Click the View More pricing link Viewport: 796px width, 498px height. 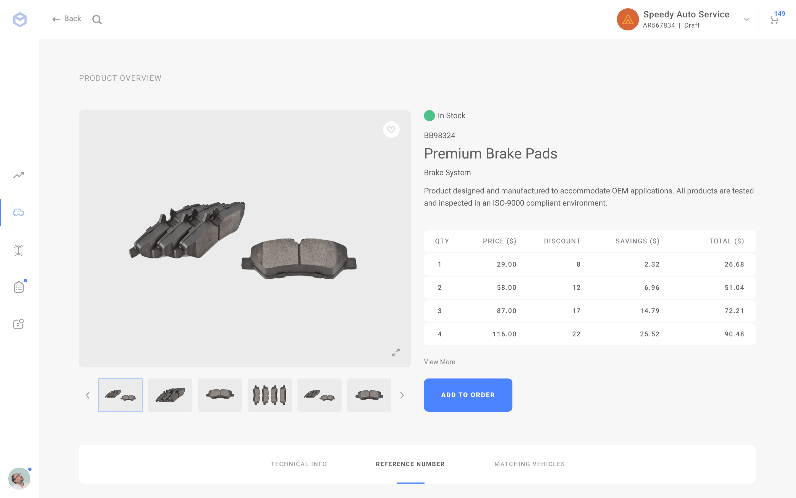[439, 362]
